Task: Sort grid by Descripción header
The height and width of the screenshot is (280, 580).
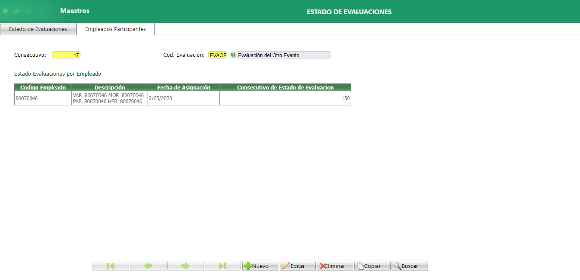Action: click(x=109, y=87)
